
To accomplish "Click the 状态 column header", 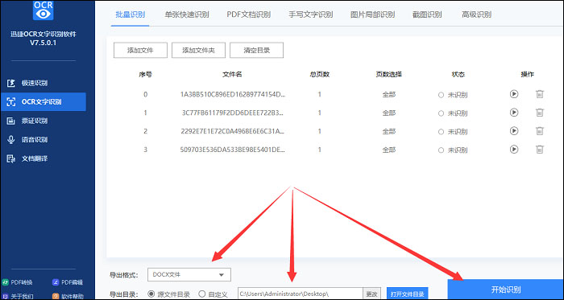I will click(x=458, y=75).
